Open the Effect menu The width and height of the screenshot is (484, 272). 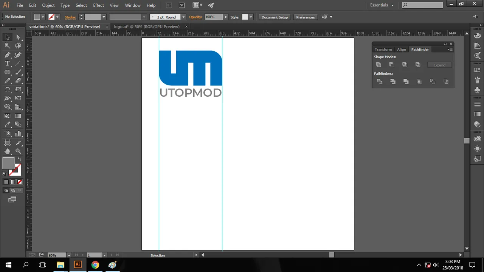tap(98, 5)
